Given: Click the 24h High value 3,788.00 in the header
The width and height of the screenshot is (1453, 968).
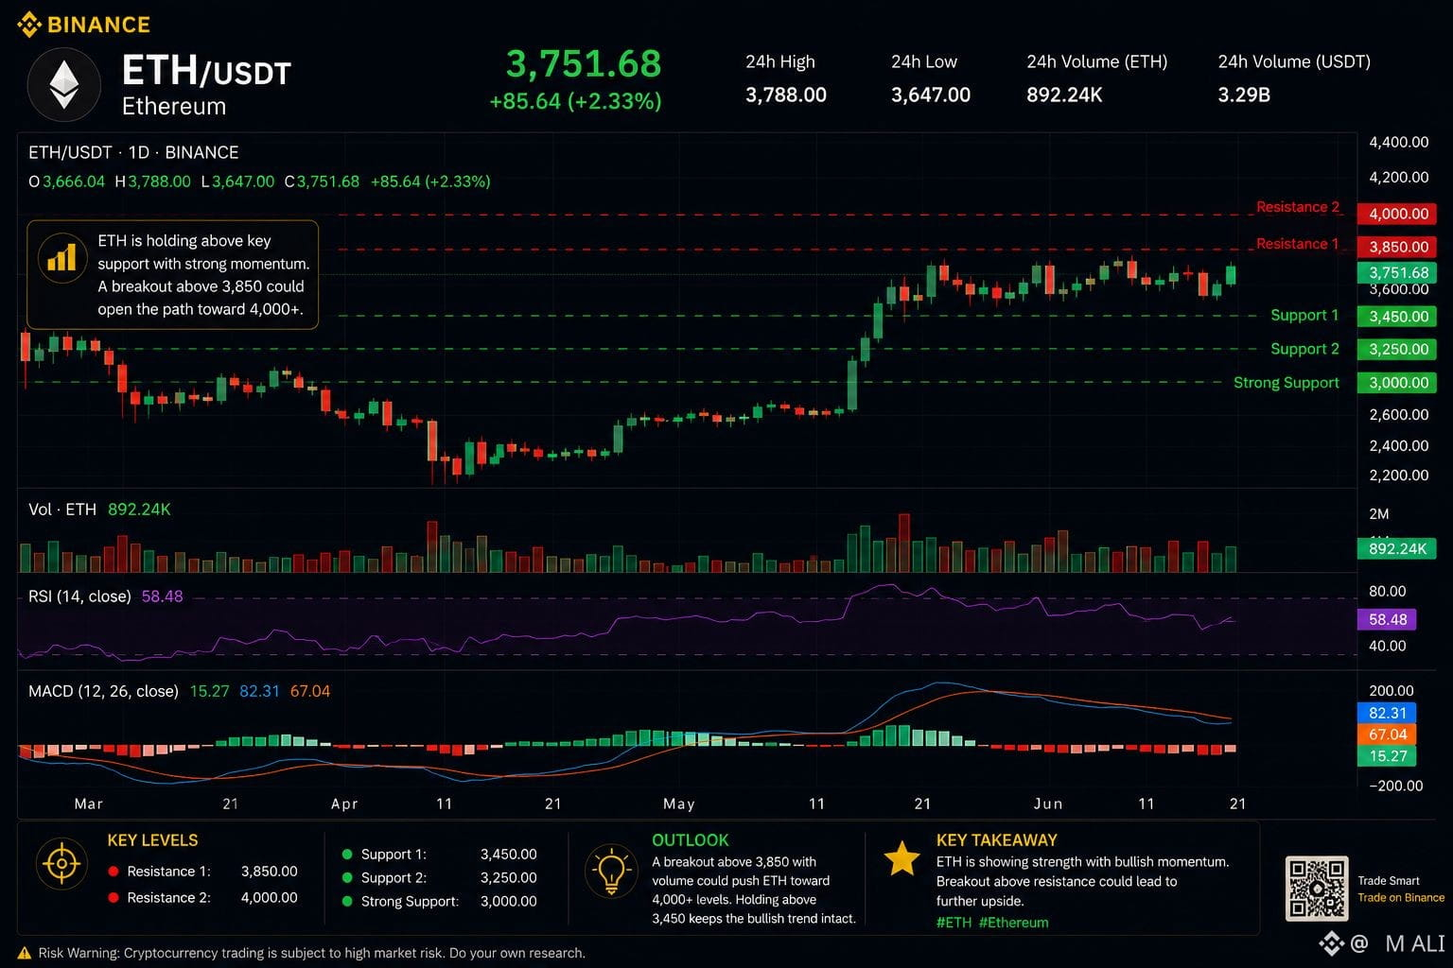Looking at the screenshot, I should coord(786,95).
